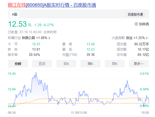This screenshot has width=155, height=117.
Task: Click 总市值 value 69.12亿
Action: pos(143,55)
